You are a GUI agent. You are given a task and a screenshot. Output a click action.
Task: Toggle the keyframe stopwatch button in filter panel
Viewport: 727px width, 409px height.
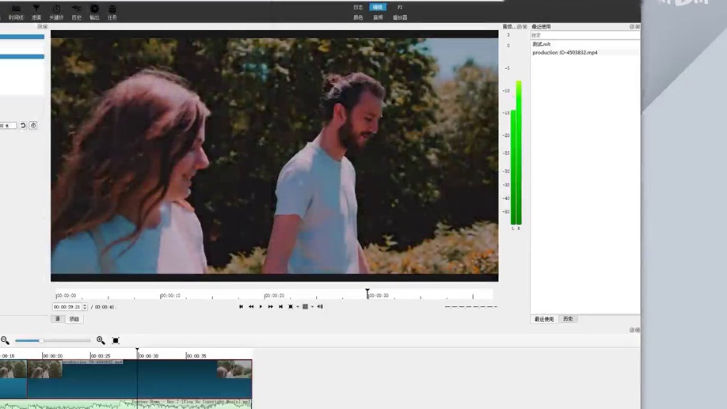(x=33, y=126)
